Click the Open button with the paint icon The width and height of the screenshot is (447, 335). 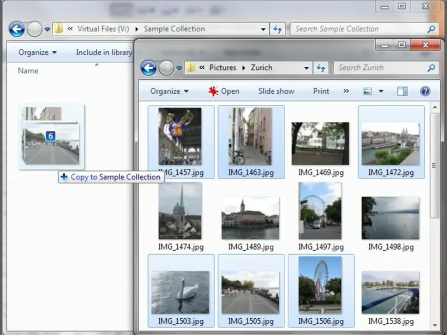pos(223,91)
